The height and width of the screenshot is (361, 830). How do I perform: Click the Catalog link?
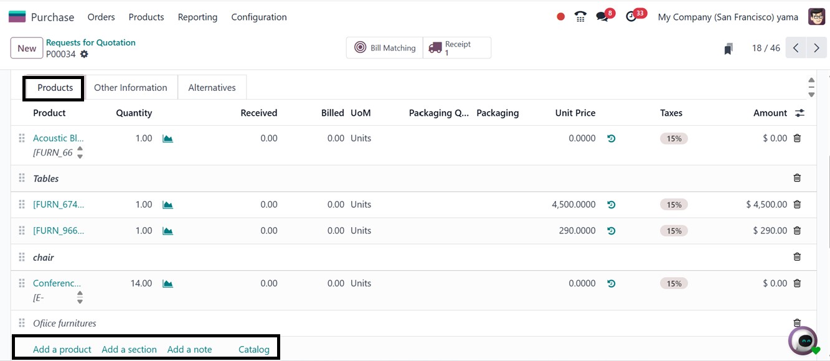click(x=254, y=349)
